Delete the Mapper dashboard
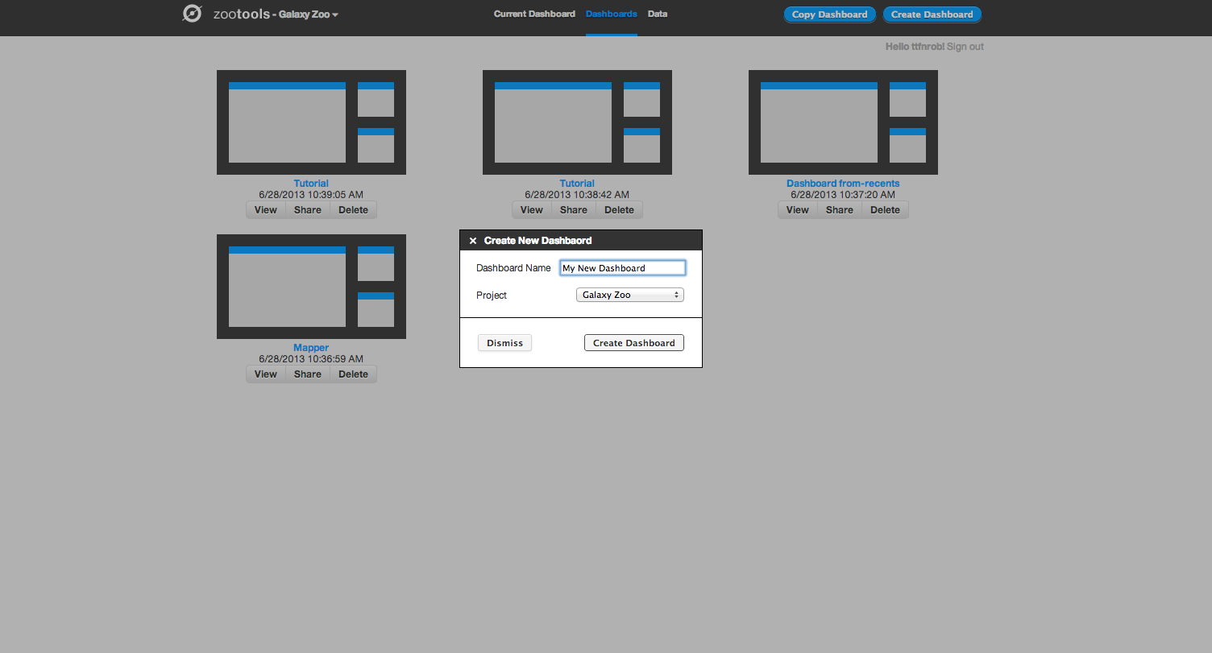Image resolution: width=1212 pixels, height=653 pixels. click(x=353, y=374)
